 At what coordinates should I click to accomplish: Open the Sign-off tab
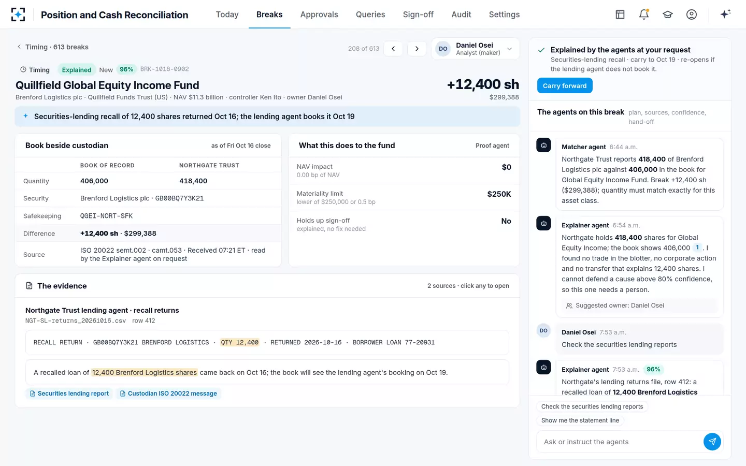[x=418, y=14]
